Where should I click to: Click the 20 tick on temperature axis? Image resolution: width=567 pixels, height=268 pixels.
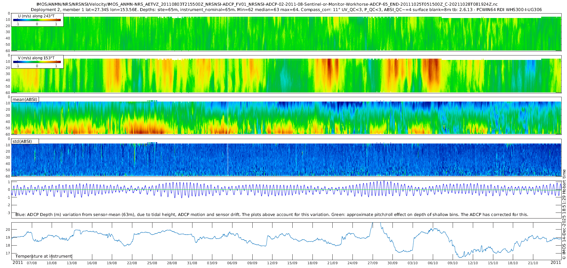(x=8, y=230)
